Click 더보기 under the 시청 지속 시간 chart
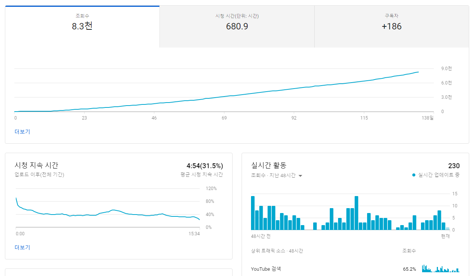 (x=22, y=247)
